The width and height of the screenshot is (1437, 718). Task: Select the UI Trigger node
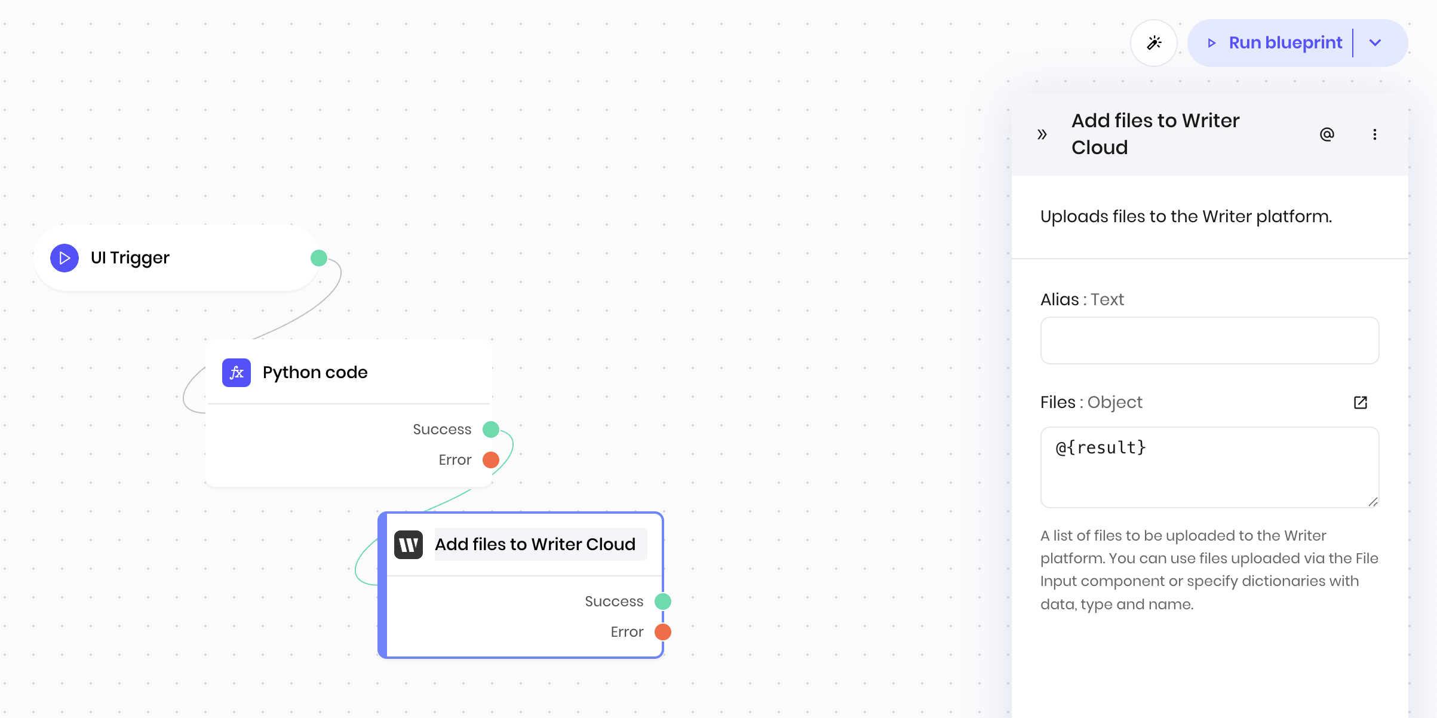click(176, 258)
